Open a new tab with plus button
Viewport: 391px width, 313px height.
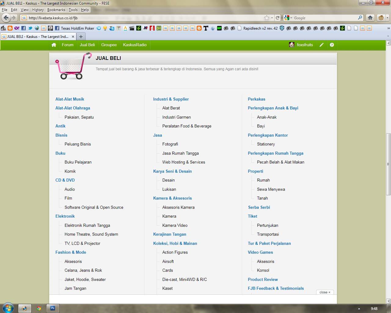(x=81, y=36)
